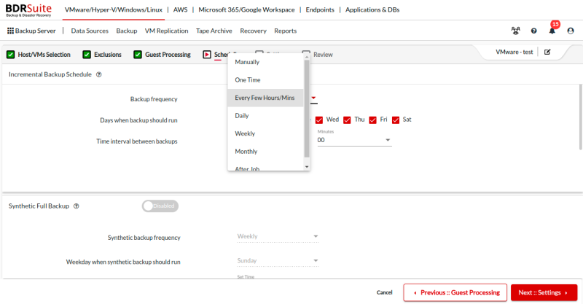The height and width of the screenshot is (304, 583).
Task: Click Synthetic Full Backup help icon
Action: [x=77, y=206]
